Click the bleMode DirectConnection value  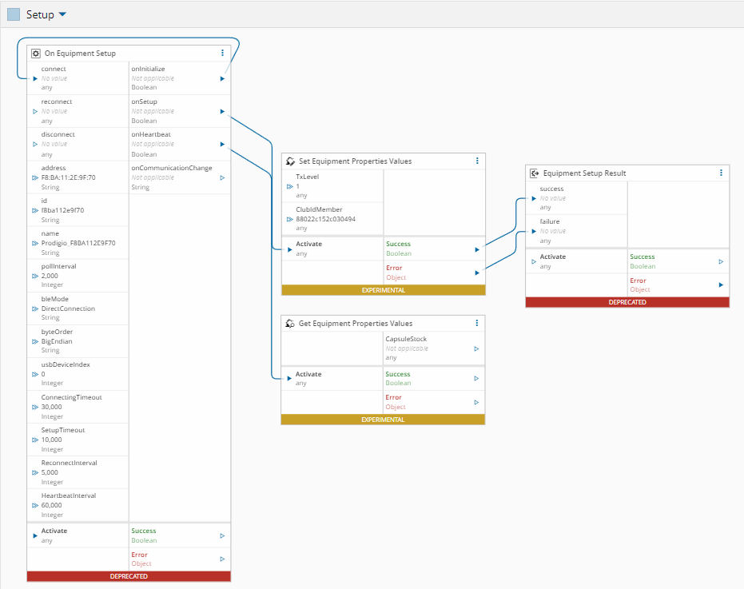pos(68,308)
